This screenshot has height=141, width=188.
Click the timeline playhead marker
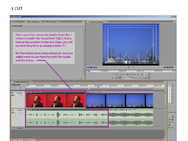click(98, 87)
